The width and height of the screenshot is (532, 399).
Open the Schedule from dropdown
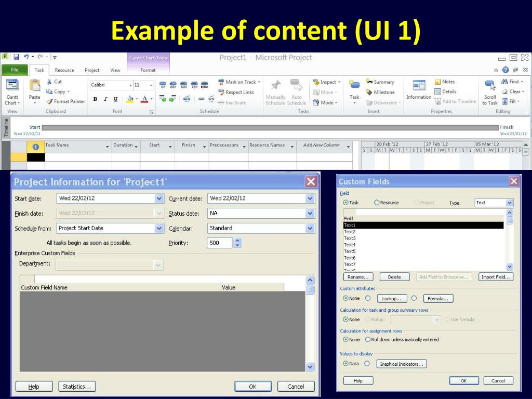tap(159, 229)
